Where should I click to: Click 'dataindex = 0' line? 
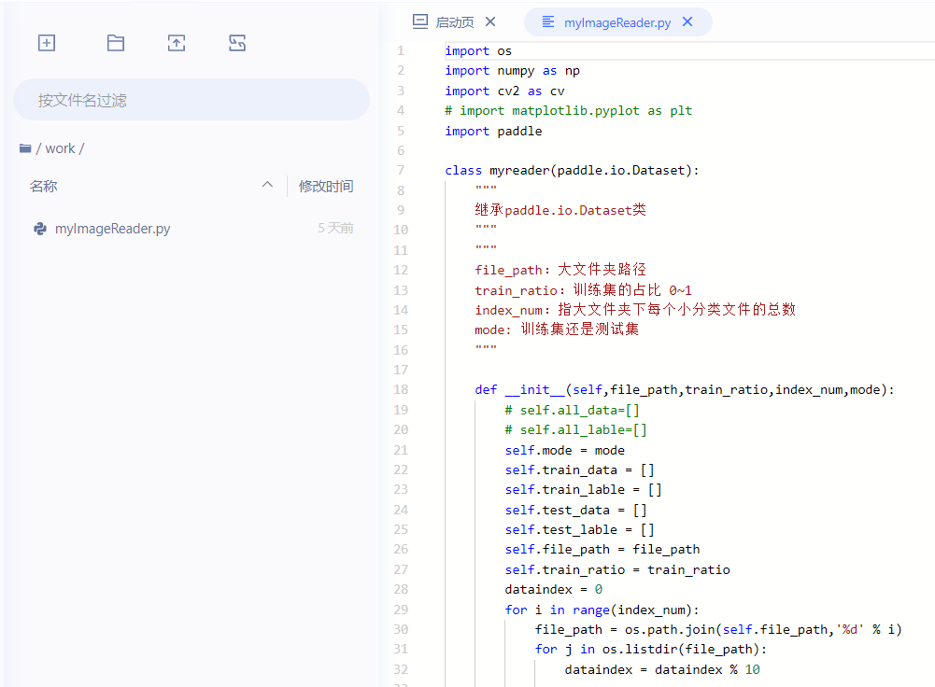click(553, 589)
